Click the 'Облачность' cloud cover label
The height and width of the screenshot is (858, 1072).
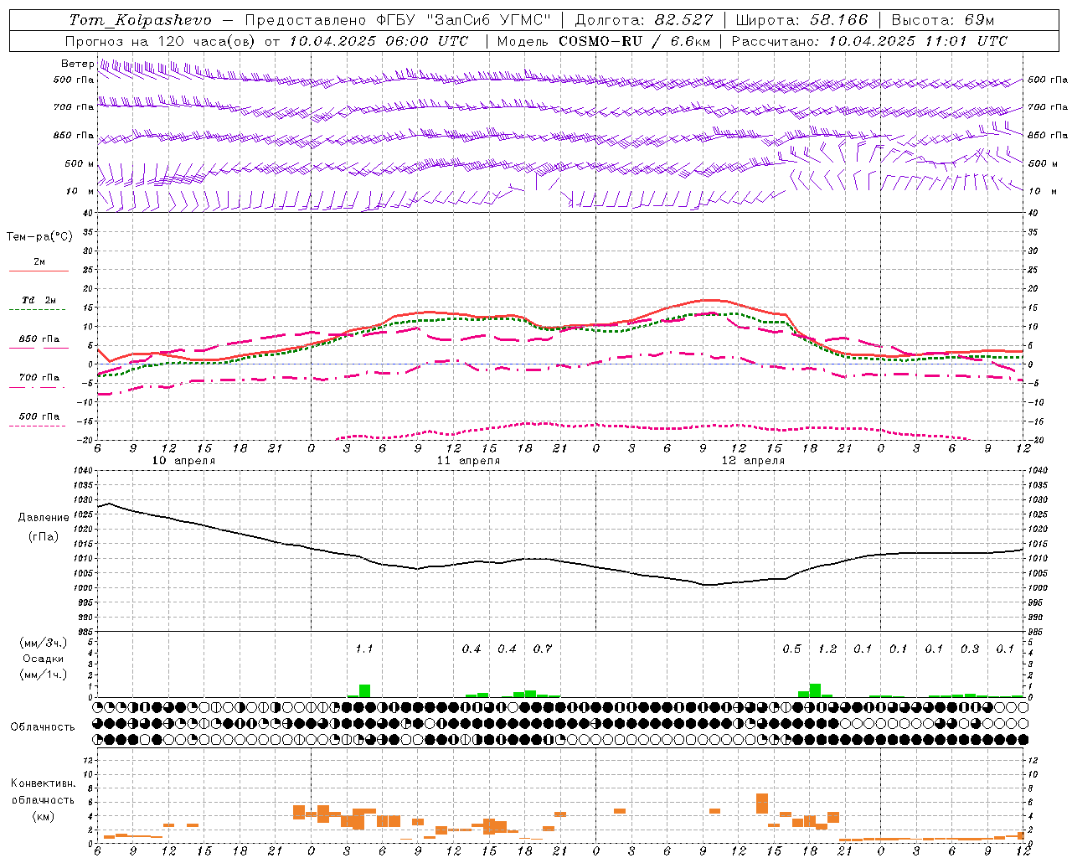point(43,727)
